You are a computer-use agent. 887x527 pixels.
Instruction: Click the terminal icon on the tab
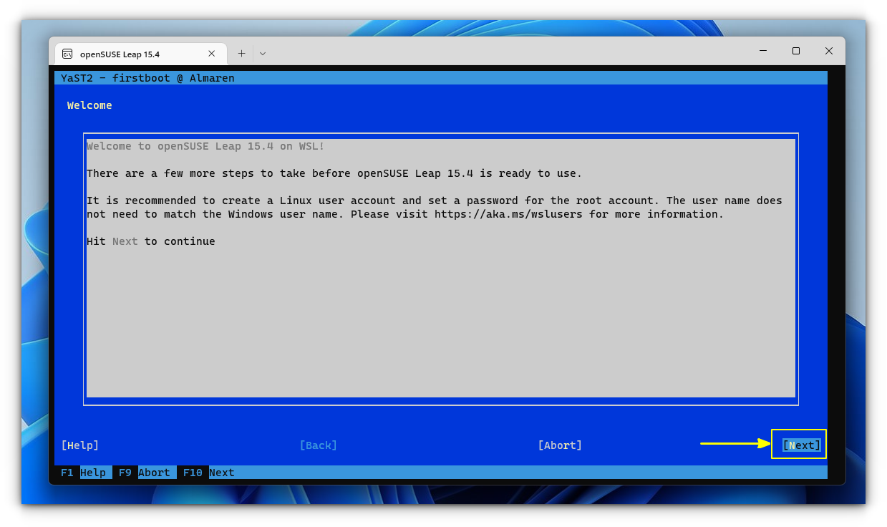67,54
